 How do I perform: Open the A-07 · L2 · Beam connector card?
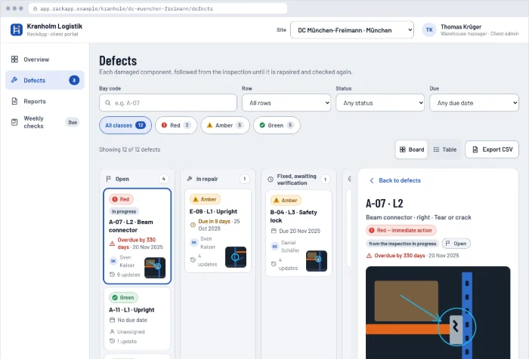pos(138,236)
